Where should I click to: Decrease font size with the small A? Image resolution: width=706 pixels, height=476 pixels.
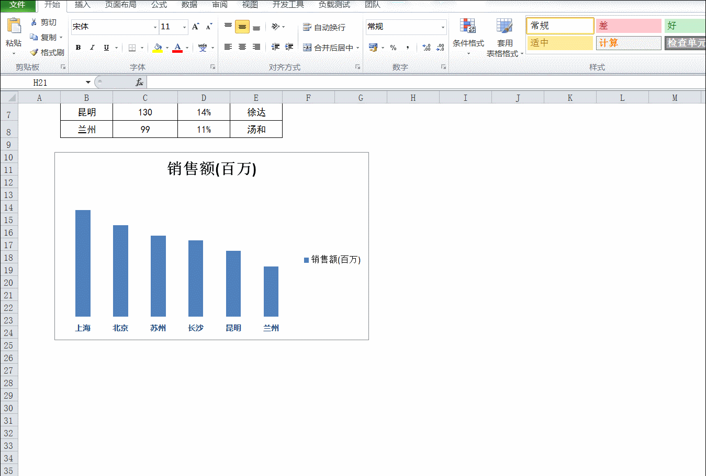tap(209, 27)
